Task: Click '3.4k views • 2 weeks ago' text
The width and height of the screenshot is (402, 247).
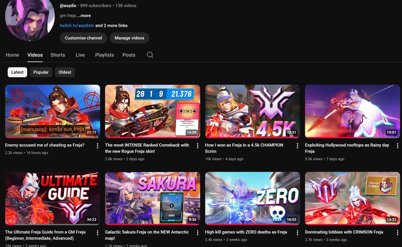Action: [226, 240]
